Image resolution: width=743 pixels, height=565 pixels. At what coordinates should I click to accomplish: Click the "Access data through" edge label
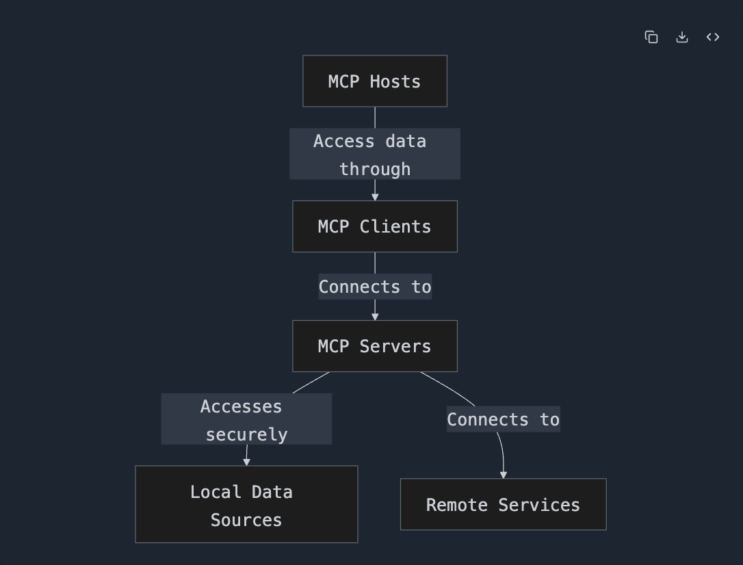375,154
